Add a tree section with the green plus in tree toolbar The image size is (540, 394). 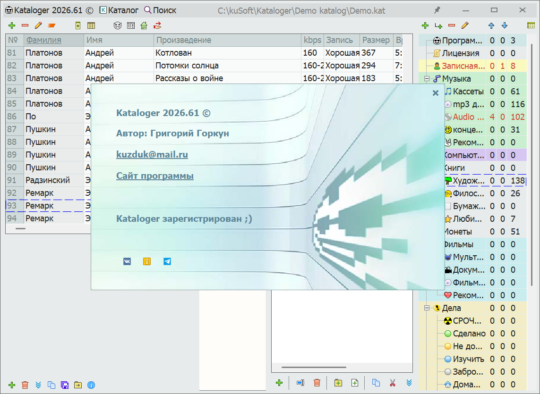point(425,25)
